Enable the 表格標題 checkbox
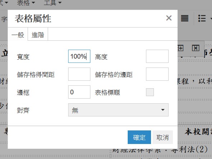Image resolution: width=212 pixels, height=159 pixels. click(150, 92)
